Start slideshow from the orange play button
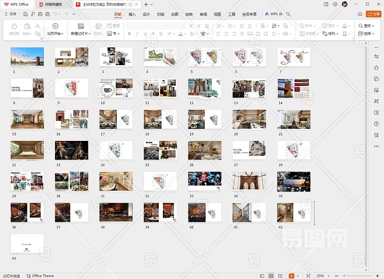Screen dimensions: 384x279 (291, 276)
